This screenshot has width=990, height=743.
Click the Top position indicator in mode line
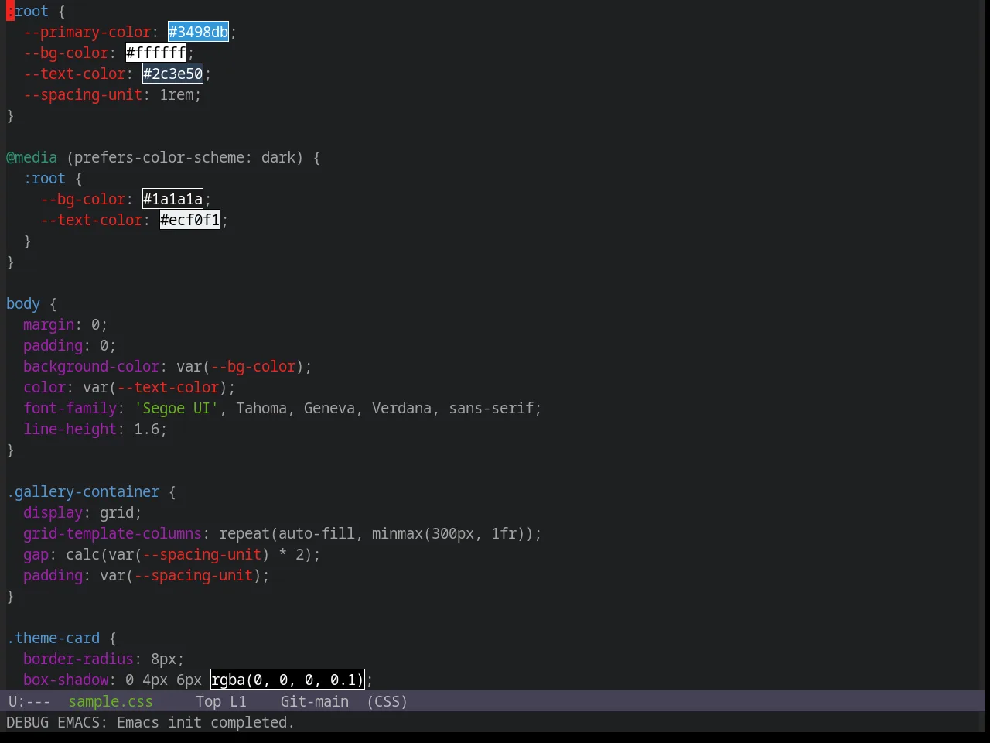pos(208,701)
